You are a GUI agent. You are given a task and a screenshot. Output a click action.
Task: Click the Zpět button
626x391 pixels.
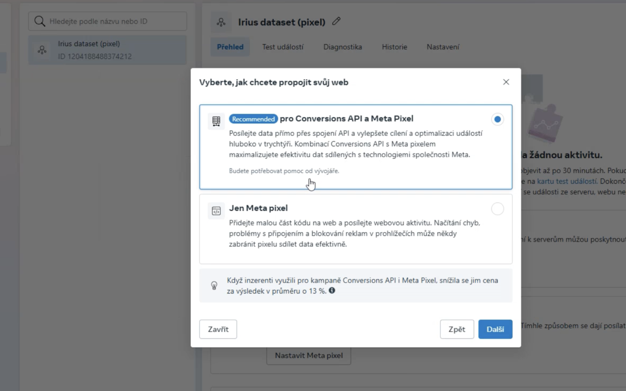coord(456,329)
